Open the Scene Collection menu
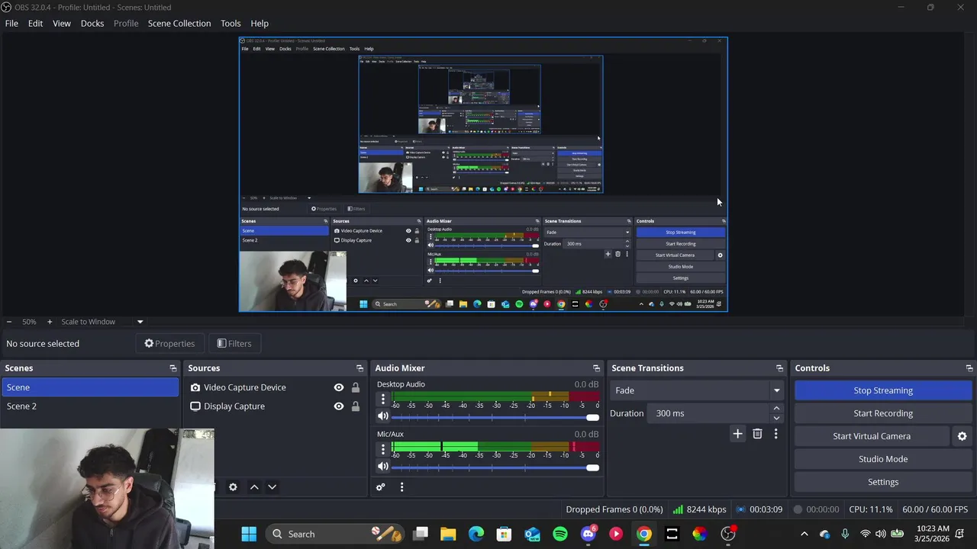The image size is (977, 549). click(179, 24)
